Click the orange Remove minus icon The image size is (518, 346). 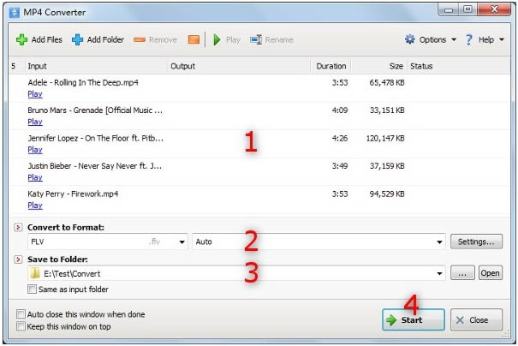pyautogui.click(x=140, y=39)
